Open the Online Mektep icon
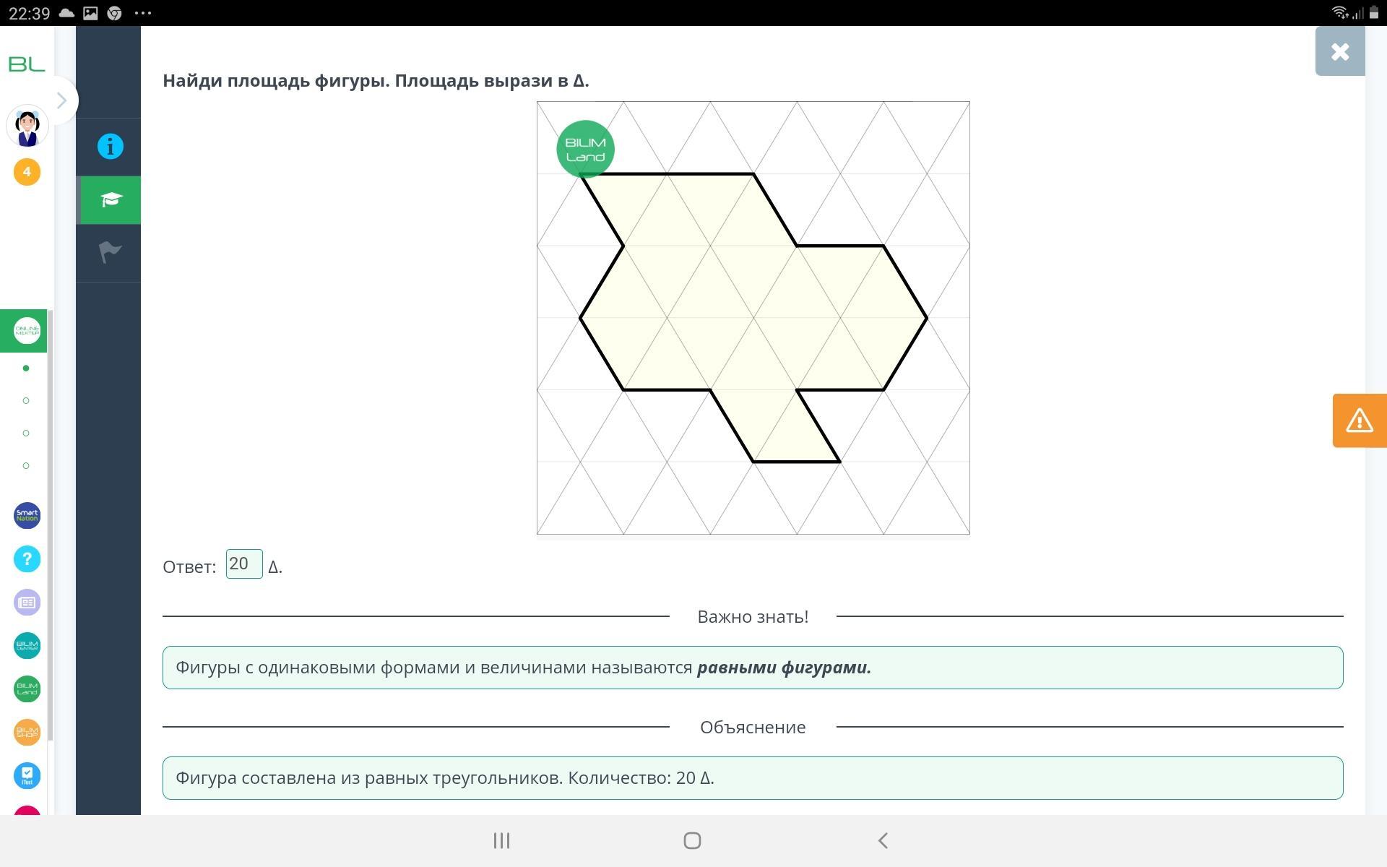This screenshot has width=1387, height=867. [27, 330]
